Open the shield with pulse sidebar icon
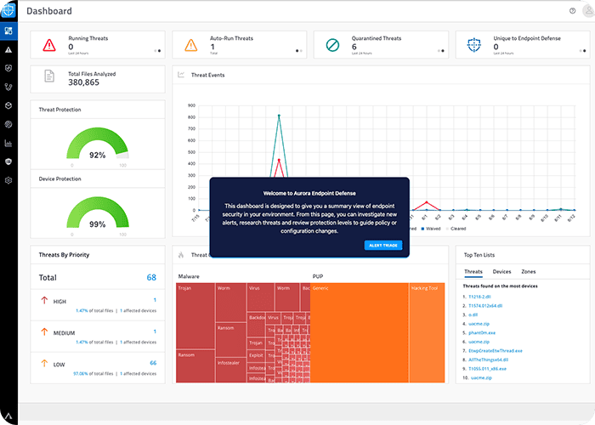Image resolution: width=595 pixels, height=425 pixels. [8, 68]
